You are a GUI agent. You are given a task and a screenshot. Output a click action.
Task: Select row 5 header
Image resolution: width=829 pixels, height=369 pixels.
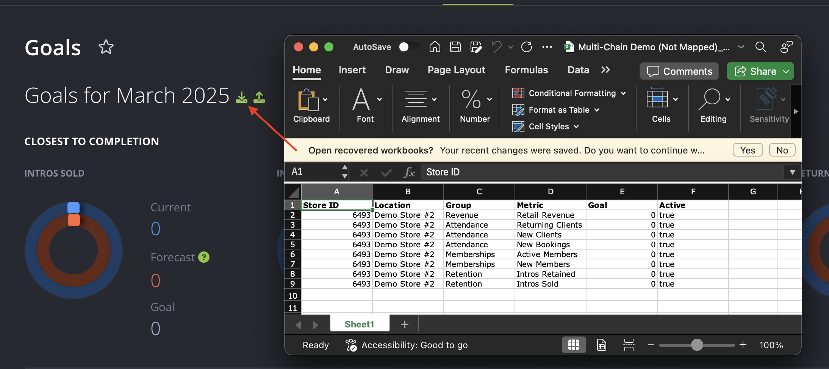(x=292, y=245)
